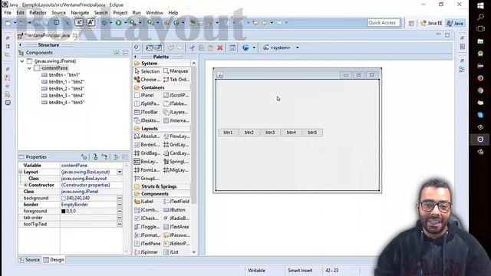The height and width of the screenshot is (276, 491).
Task: Select the JSpinner component in Palette
Action: pyautogui.click(x=146, y=252)
